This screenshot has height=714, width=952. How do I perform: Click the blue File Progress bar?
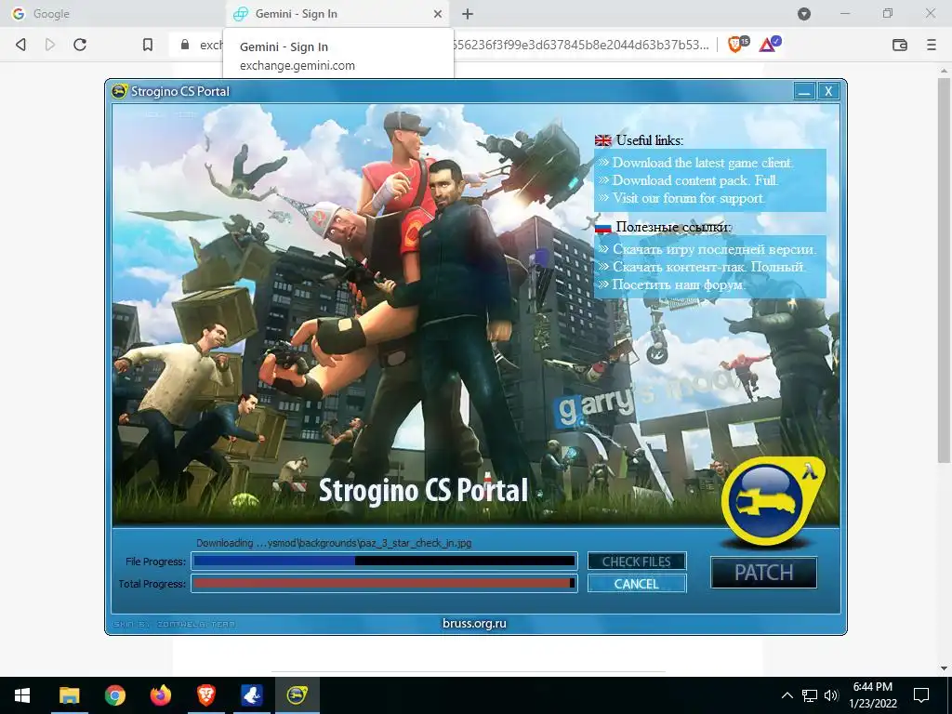[384, 561]
